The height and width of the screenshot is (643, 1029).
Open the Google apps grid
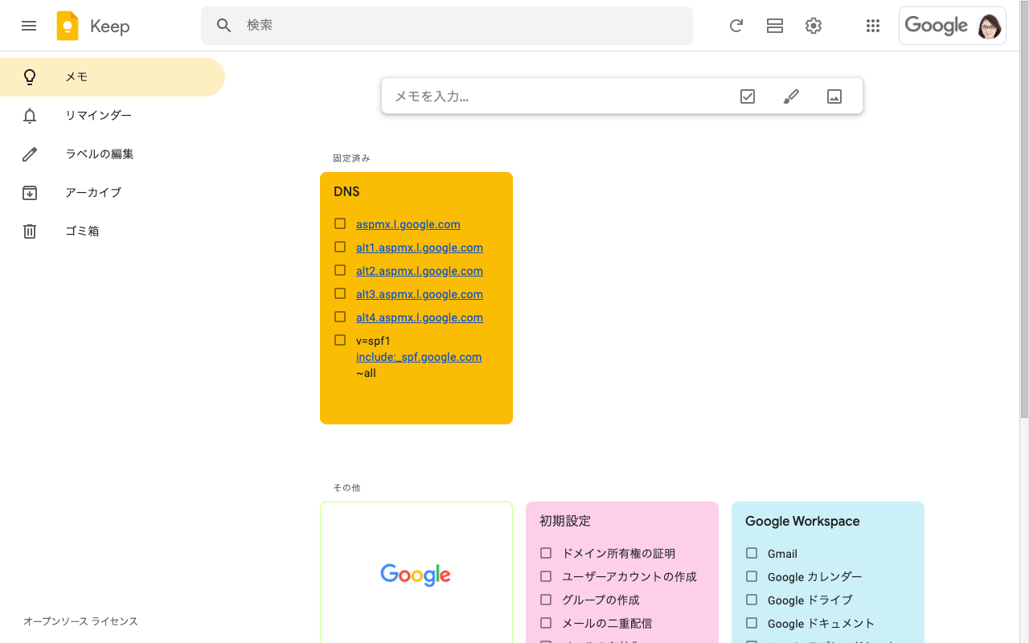pyautogui.click(x=873, y=26)
